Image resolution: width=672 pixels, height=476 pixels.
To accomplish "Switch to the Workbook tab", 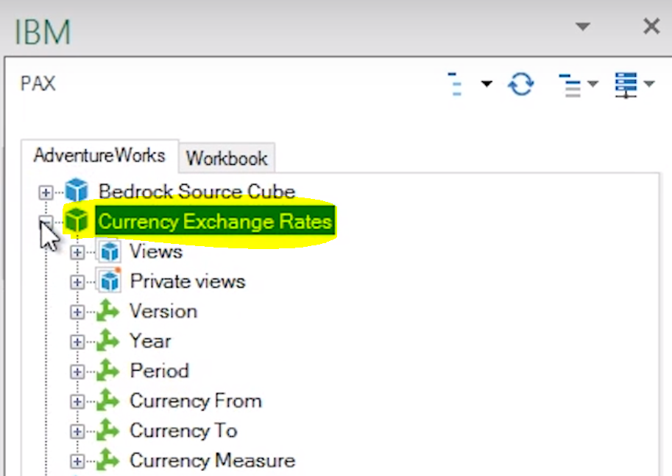I will point(227,158).
